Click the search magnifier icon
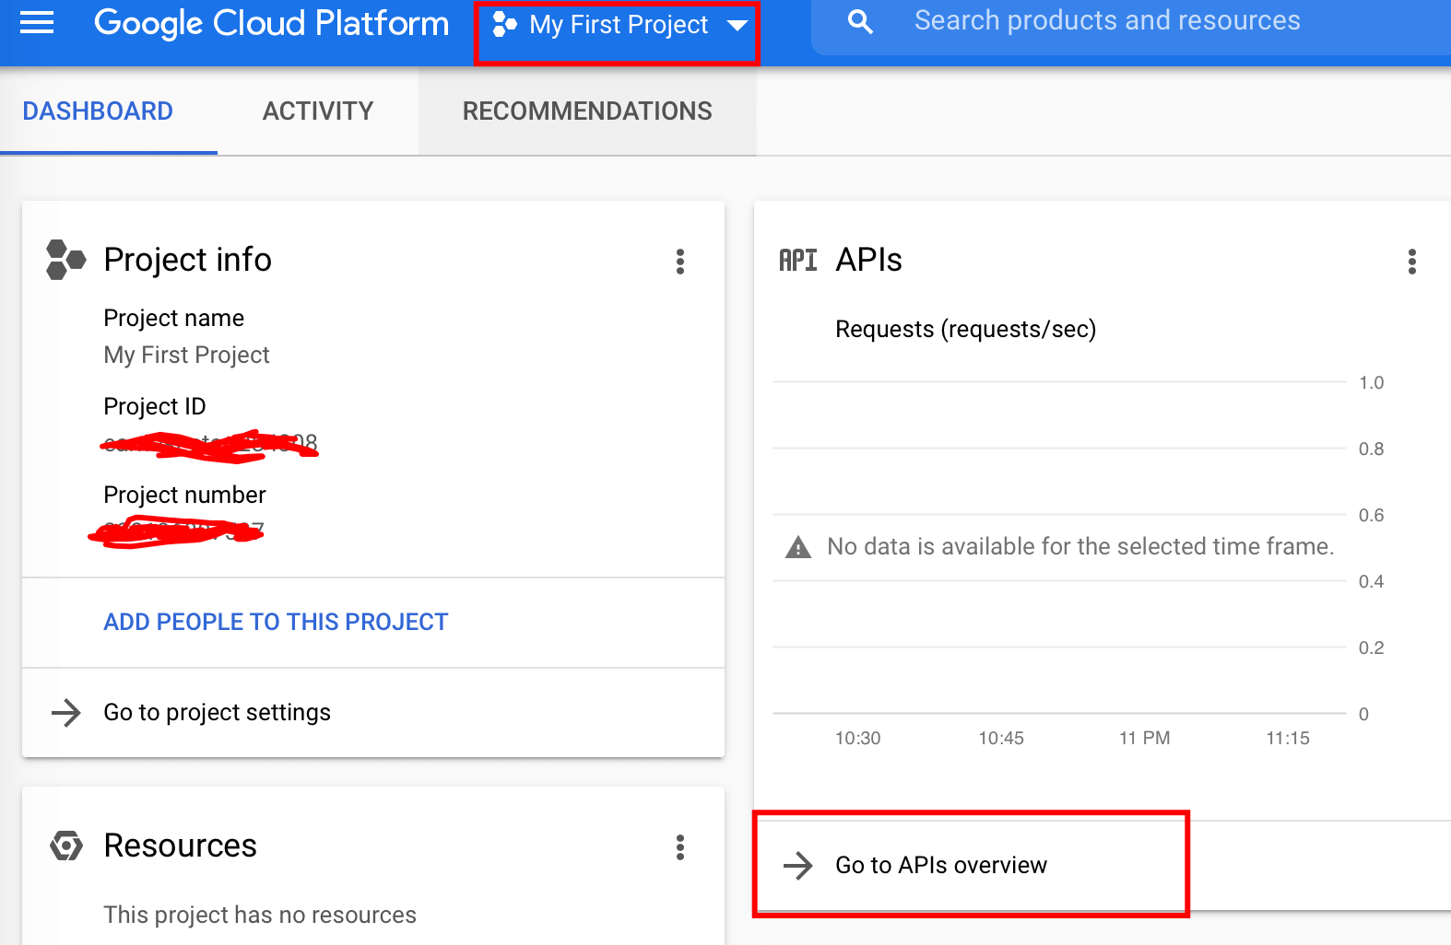Viewport: 1451px width, 945px height. (x=860, y=22)
